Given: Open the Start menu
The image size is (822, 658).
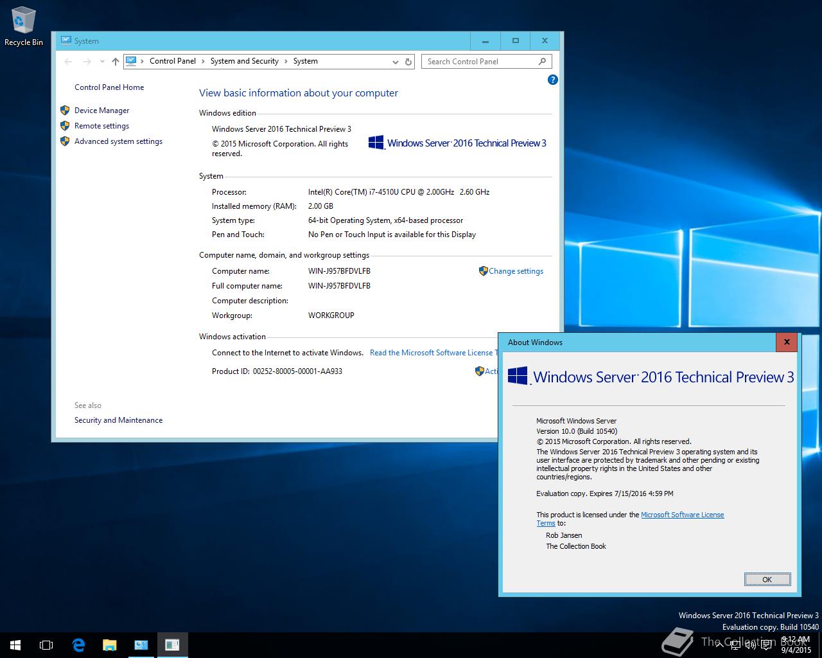Looking at the screenshot, I should click(15, 645).
